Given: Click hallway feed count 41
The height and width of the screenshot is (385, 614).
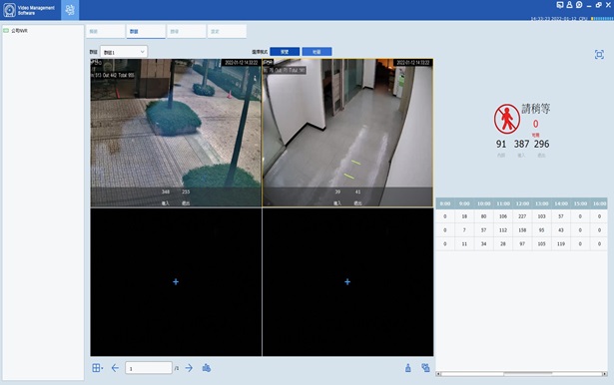Looking at the screenshot, I should (357, 192).
